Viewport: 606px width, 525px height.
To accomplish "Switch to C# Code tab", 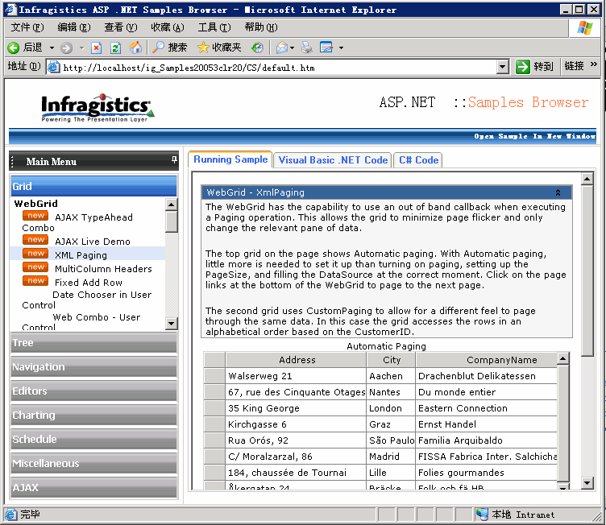I will point(418,160).
